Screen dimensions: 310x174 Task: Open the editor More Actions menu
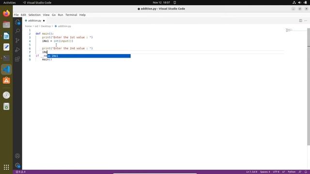tap(306, 20)
